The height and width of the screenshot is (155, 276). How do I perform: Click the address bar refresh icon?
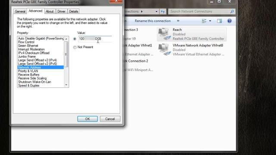[x=163, y=12]
